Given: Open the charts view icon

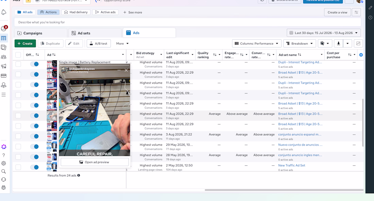Looking at the screenshot, I should (x=358, y=43).
